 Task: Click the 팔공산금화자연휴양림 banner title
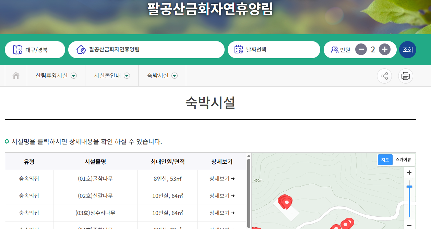point(210,9)
